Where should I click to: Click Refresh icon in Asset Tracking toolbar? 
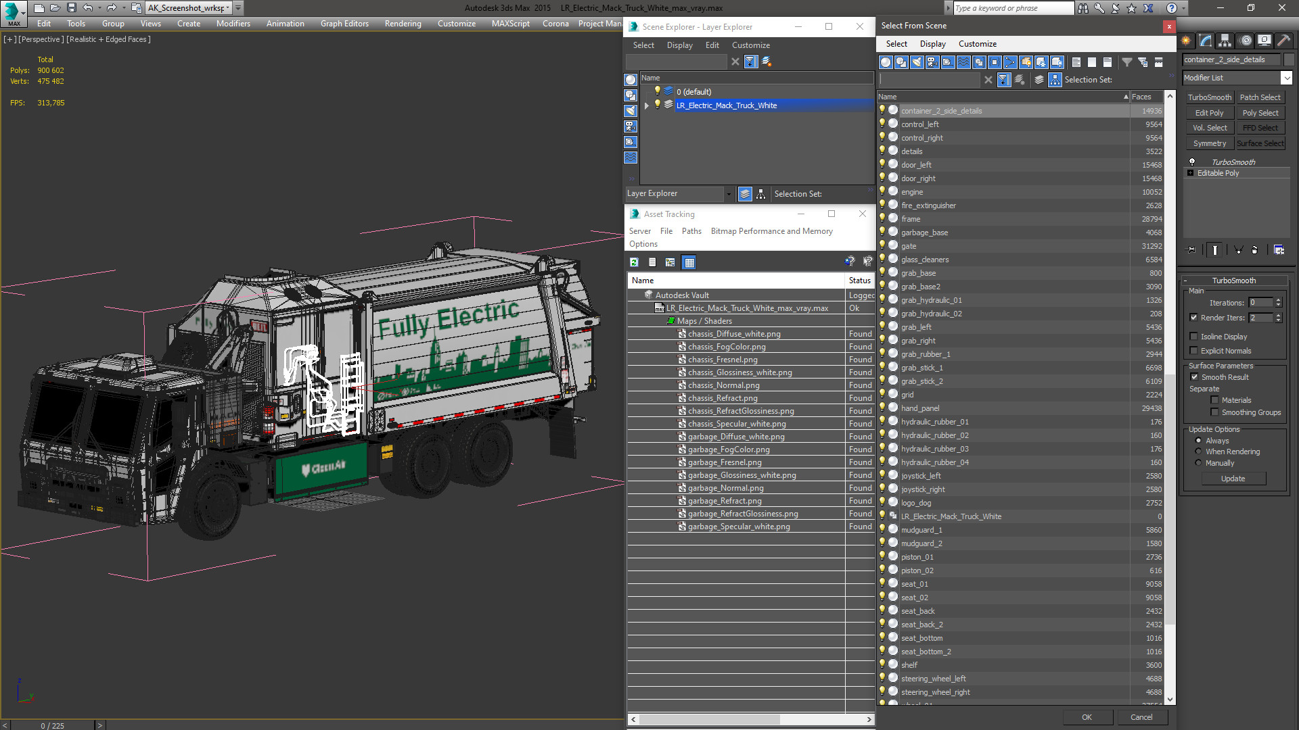[634, 262]
